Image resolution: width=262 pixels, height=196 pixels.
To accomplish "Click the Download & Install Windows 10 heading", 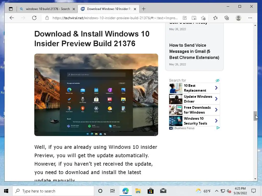I will pyautogui.click(x=92, y=39).
